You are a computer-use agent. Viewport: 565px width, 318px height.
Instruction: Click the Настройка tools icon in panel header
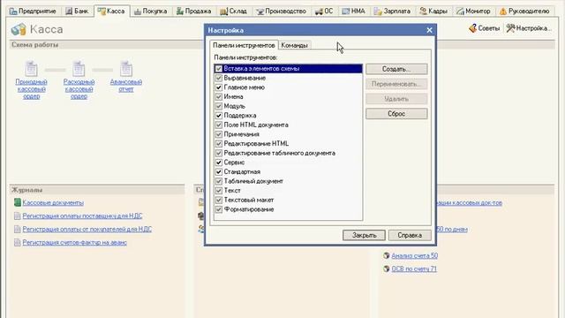[x=510, y=28]
